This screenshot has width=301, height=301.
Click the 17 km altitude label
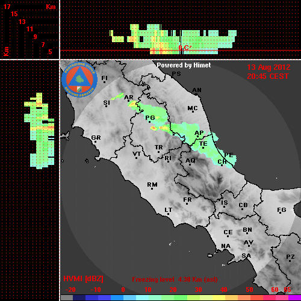(x=7, y=7)
